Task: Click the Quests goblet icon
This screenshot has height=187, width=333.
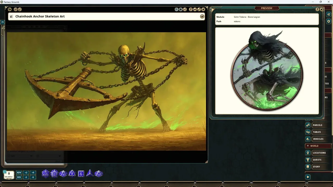Action: point(308,160)
